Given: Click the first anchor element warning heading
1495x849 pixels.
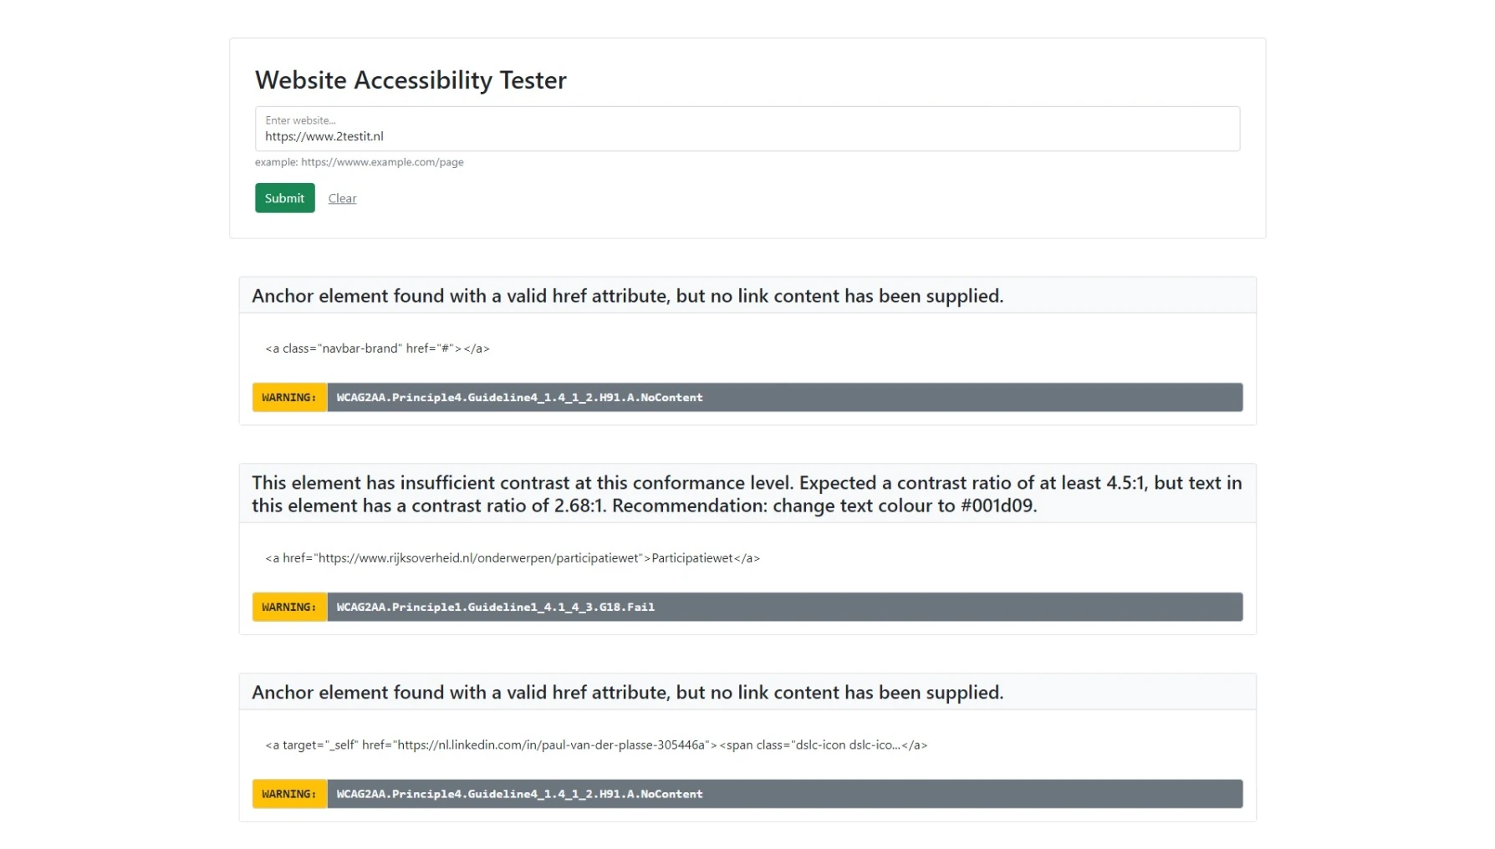Looking at the screenshot, I should pyautogui.click(x=627, y=295).
